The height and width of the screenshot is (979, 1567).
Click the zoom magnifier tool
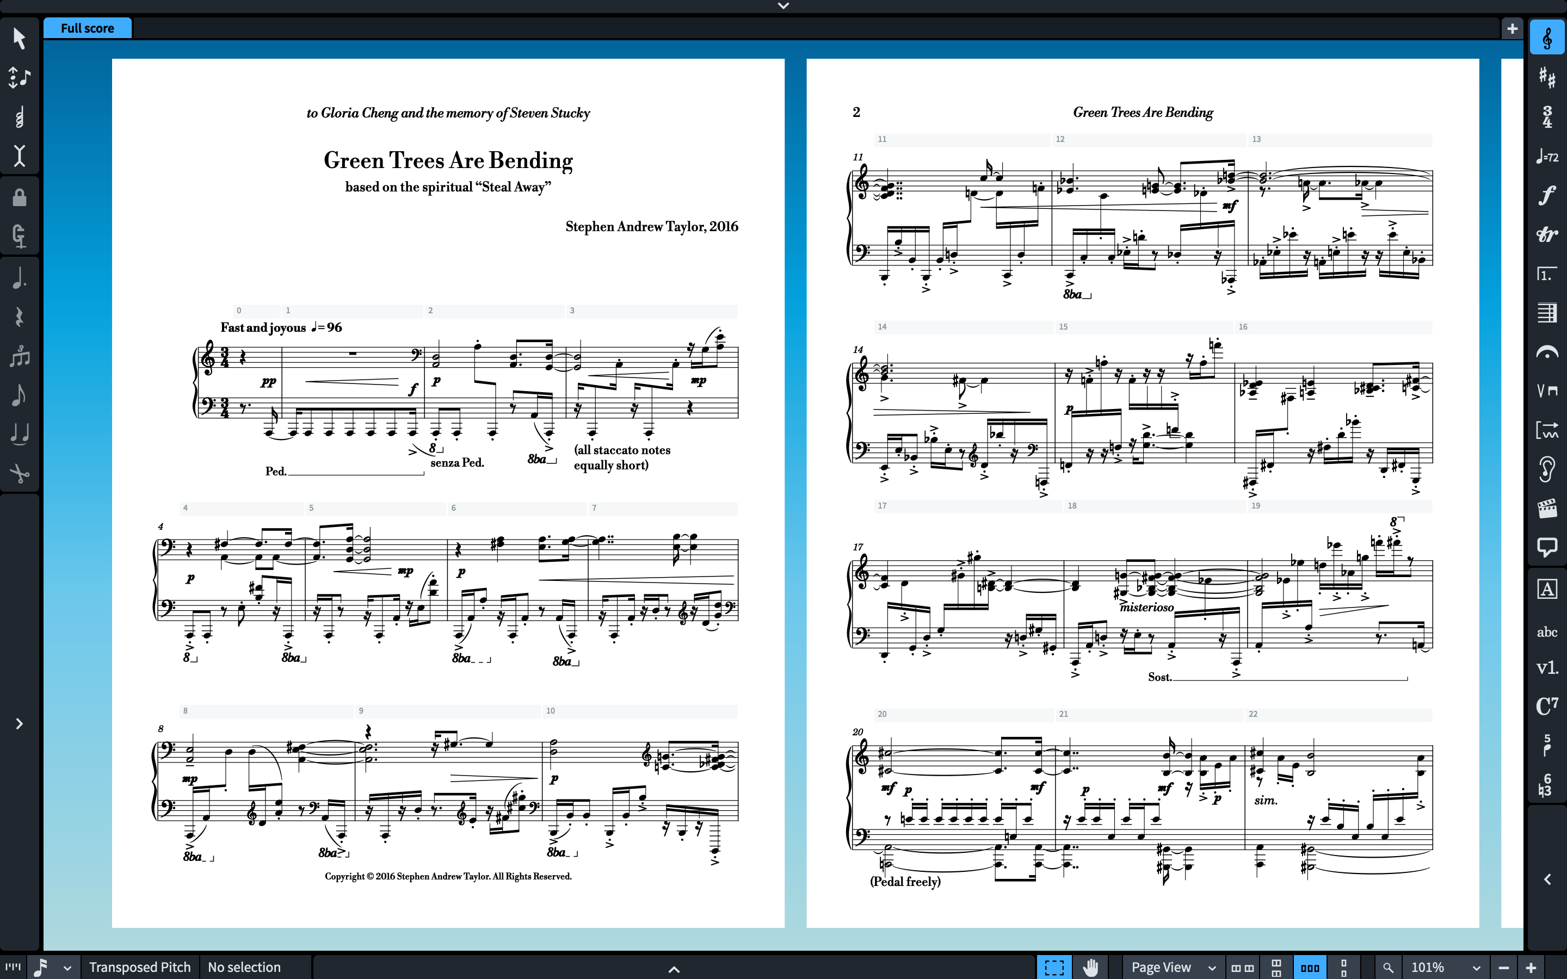pos(1387,968)
